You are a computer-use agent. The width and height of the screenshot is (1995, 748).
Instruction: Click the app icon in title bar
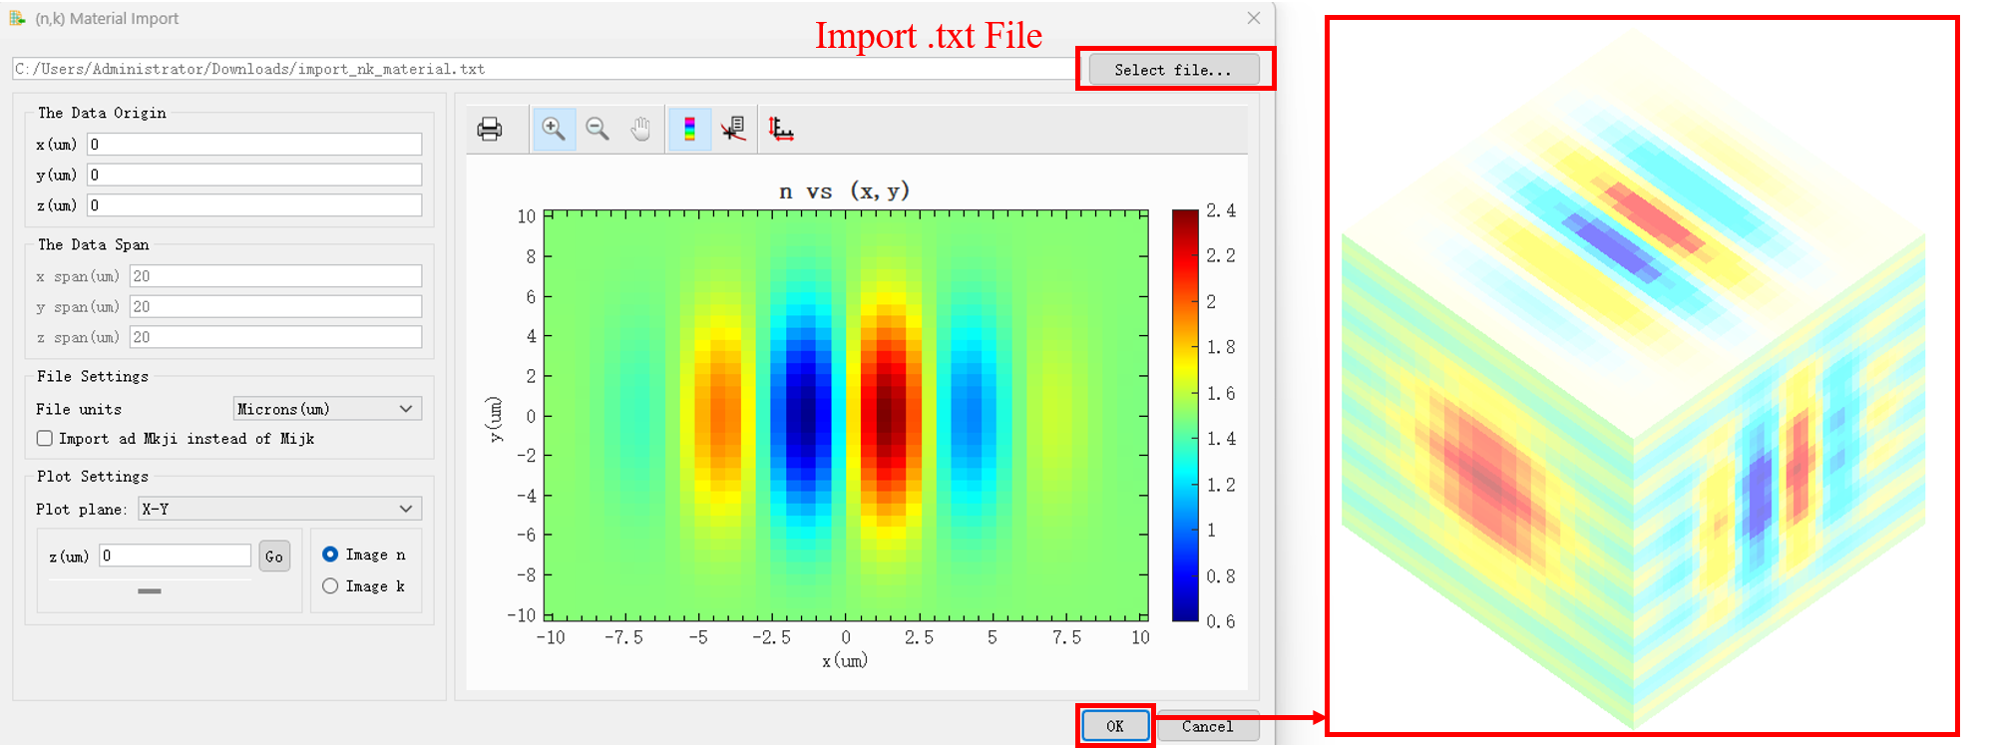tap(17, 18)
